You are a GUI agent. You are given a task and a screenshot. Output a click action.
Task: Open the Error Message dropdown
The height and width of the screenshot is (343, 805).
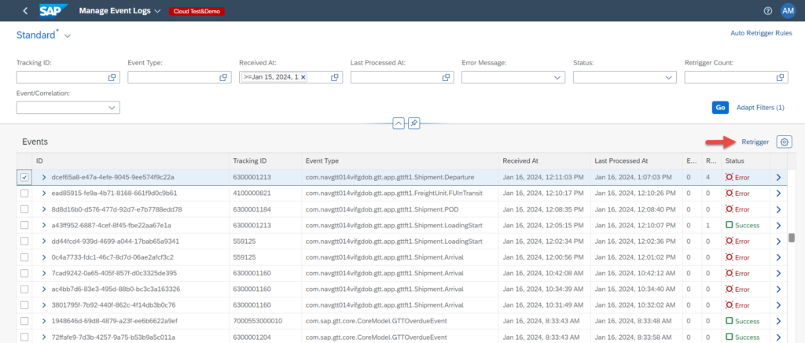[x=558, y=77]
